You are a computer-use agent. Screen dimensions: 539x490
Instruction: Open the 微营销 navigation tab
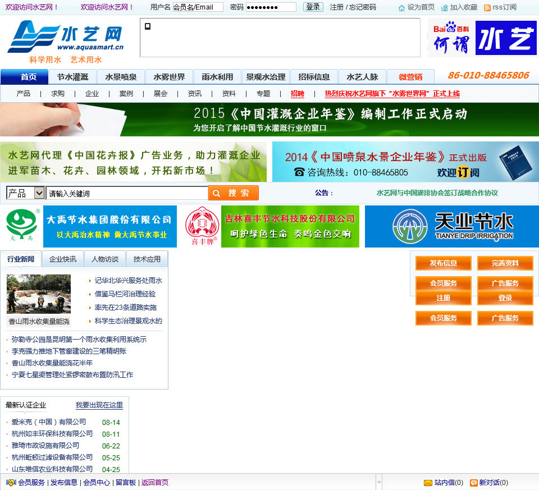410,77
